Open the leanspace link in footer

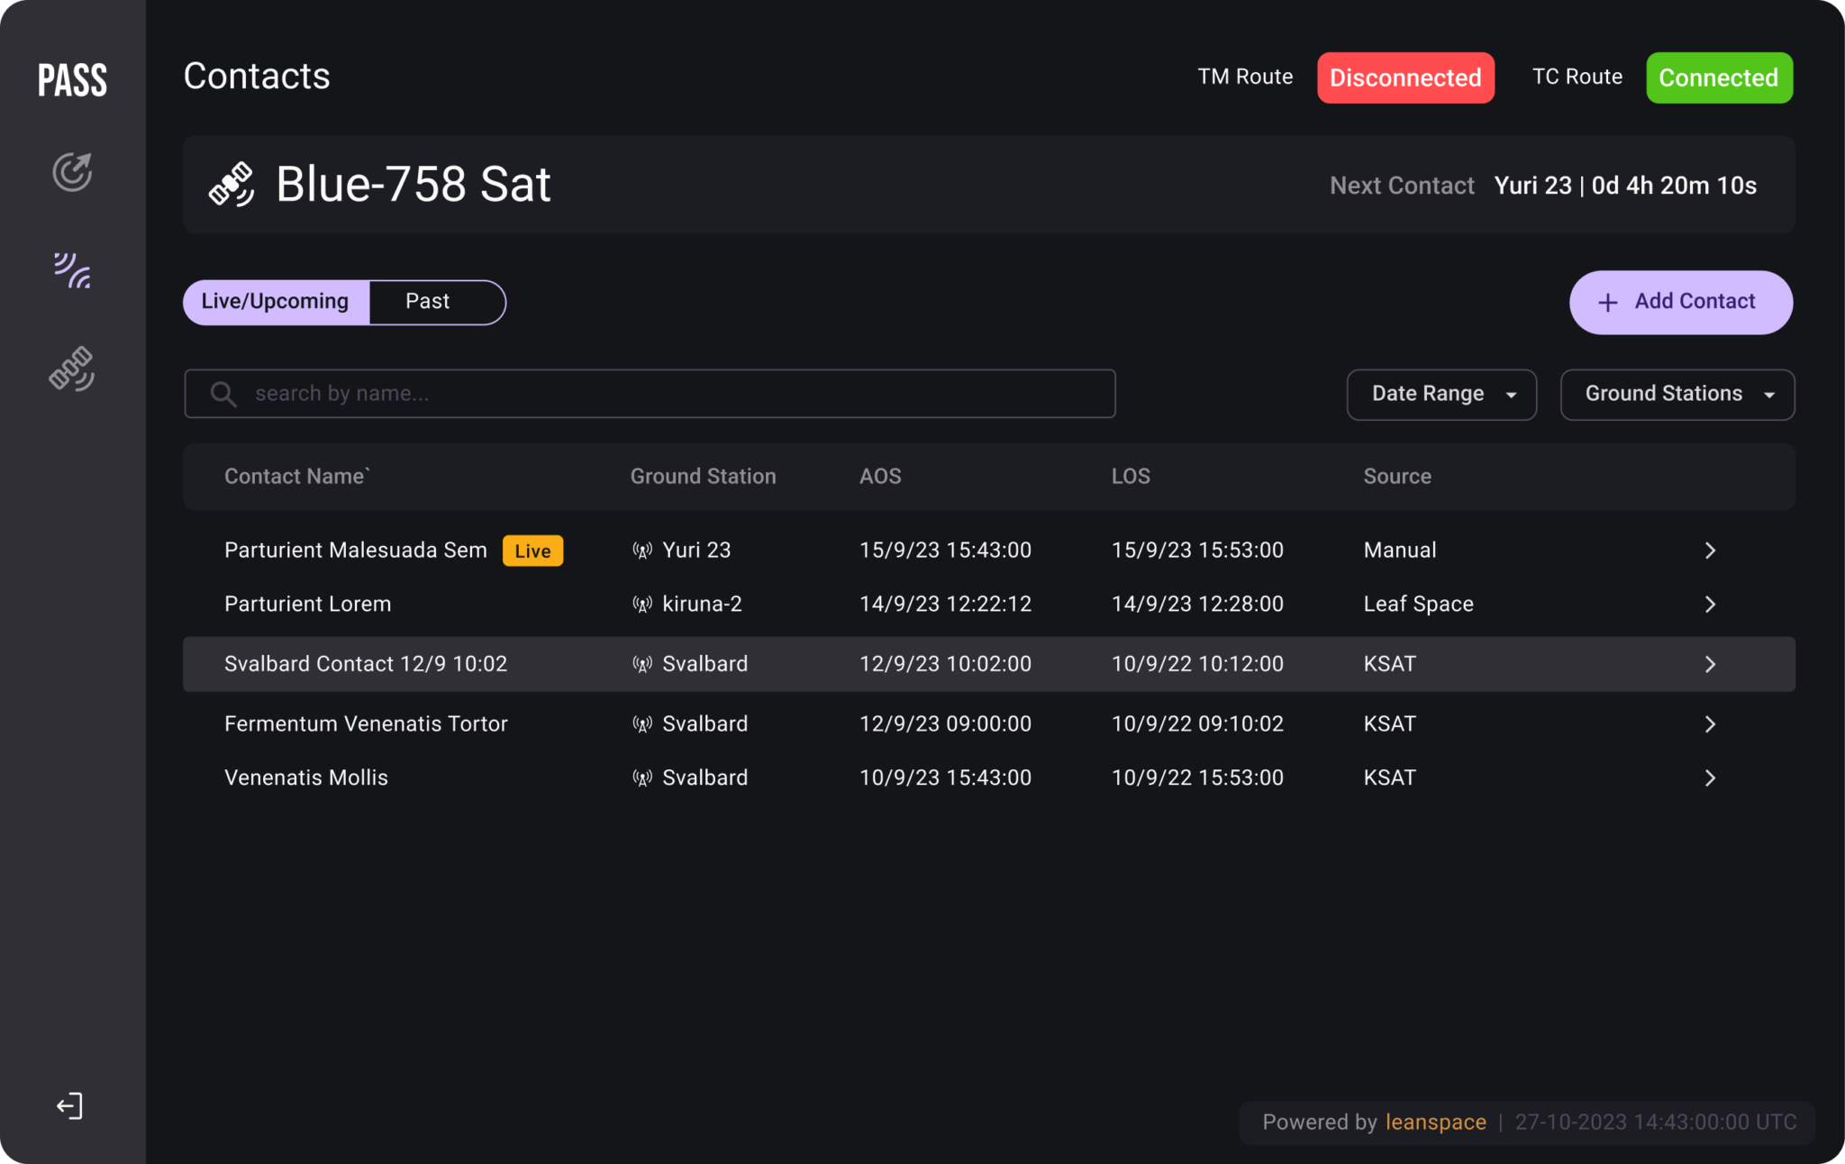coord(1436,1123)
